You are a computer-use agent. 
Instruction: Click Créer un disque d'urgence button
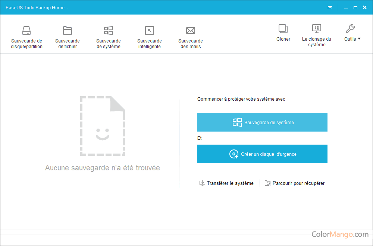[x=262, y=154]
